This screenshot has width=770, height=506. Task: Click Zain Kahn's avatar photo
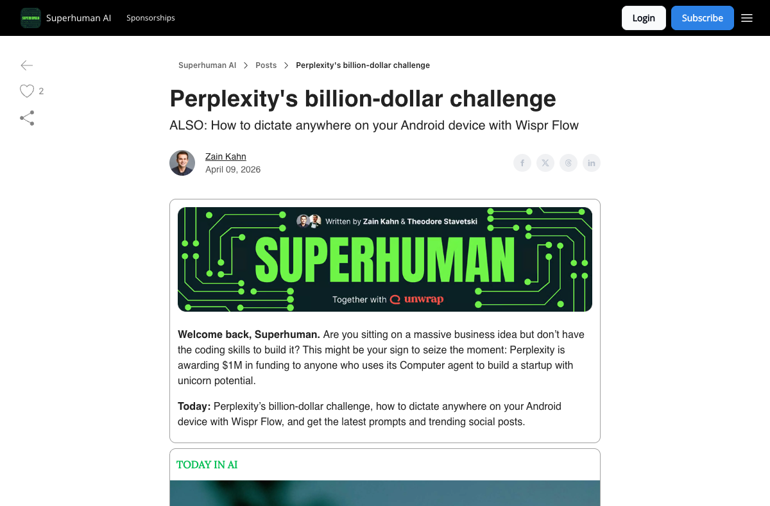point(182,163)
